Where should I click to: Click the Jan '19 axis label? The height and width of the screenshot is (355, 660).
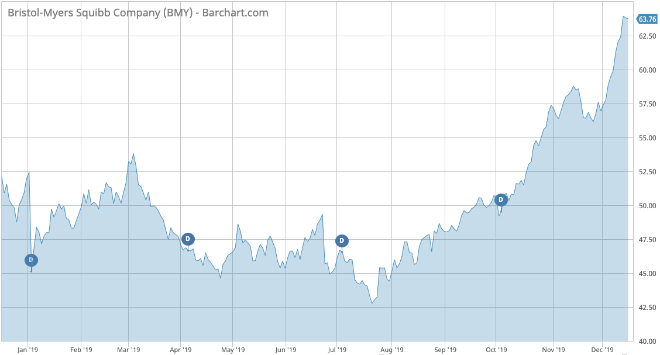click(27, 350)
